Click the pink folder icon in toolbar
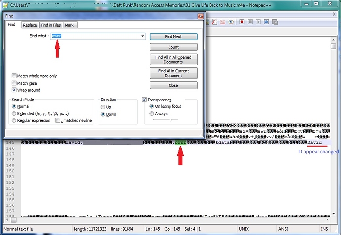 [222, 22]
